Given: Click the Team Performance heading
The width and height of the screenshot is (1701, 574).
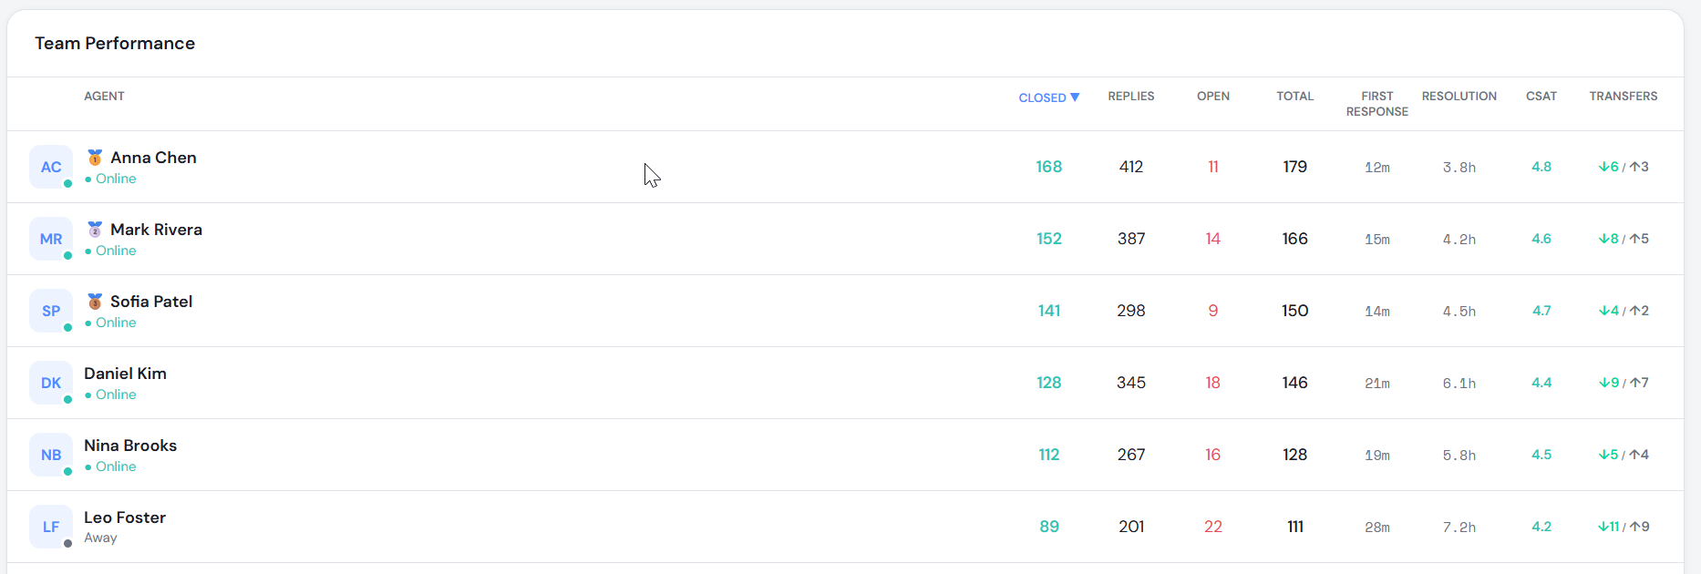Looking at the screenshot, I should click(x=115, y=44).
